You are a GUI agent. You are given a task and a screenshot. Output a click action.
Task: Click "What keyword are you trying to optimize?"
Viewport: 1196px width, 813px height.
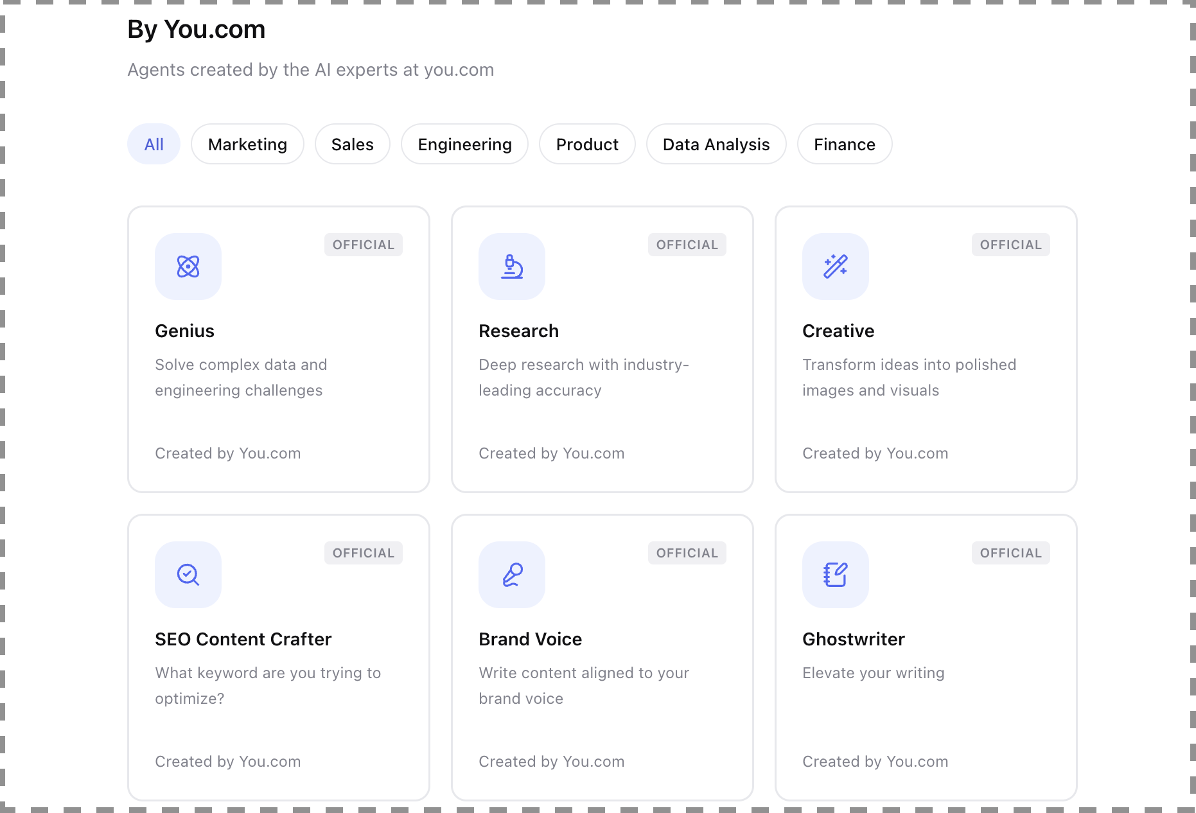[x=268, y=686]
